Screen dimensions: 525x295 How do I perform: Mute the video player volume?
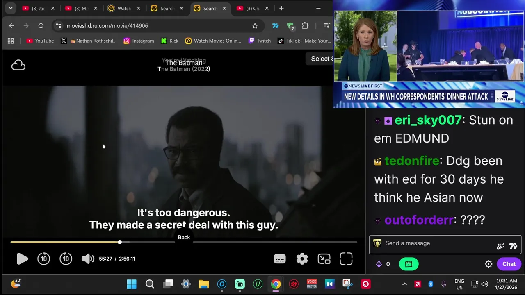pyautogui.click(x=87, y=259)
